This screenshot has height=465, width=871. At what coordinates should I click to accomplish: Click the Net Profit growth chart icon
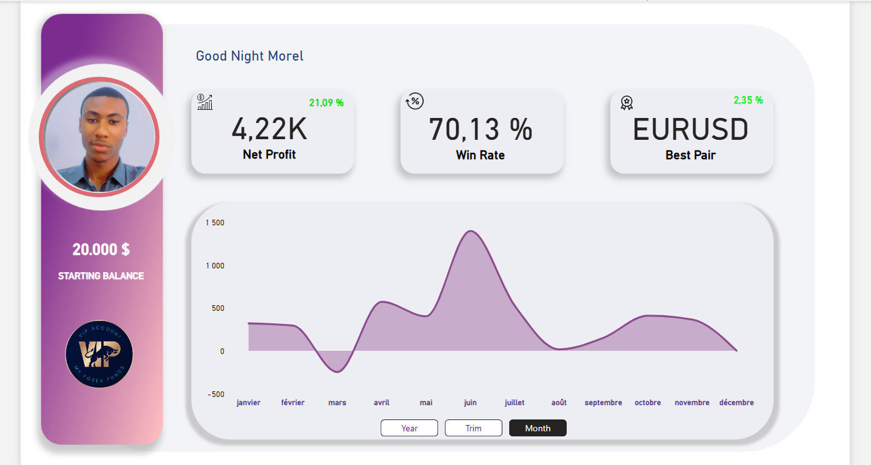click(x=205, y=102)
